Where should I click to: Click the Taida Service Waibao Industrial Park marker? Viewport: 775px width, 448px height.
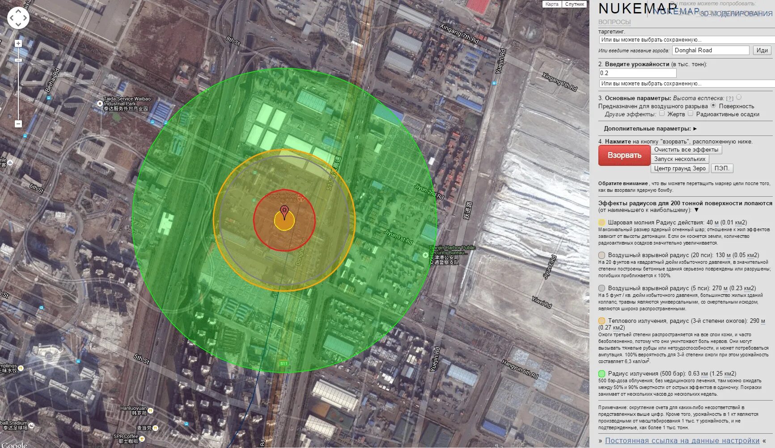[x=100, y=103]
